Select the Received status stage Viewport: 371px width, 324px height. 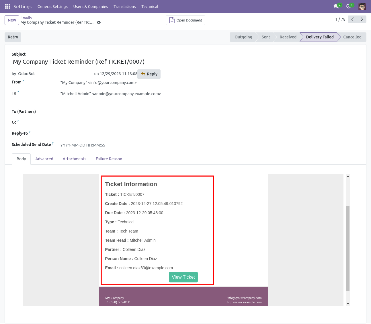(288, 37)
